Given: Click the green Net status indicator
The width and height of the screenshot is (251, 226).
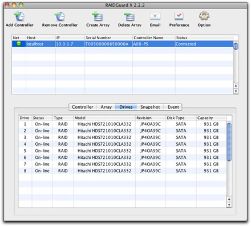Looking at the screenshot, I should [x=19, y=44].
